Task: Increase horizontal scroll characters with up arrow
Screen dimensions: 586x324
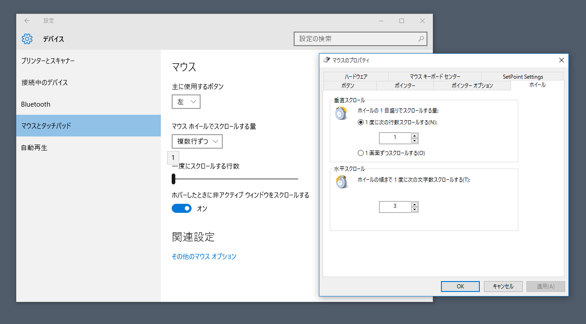Action: pos(415,204)
